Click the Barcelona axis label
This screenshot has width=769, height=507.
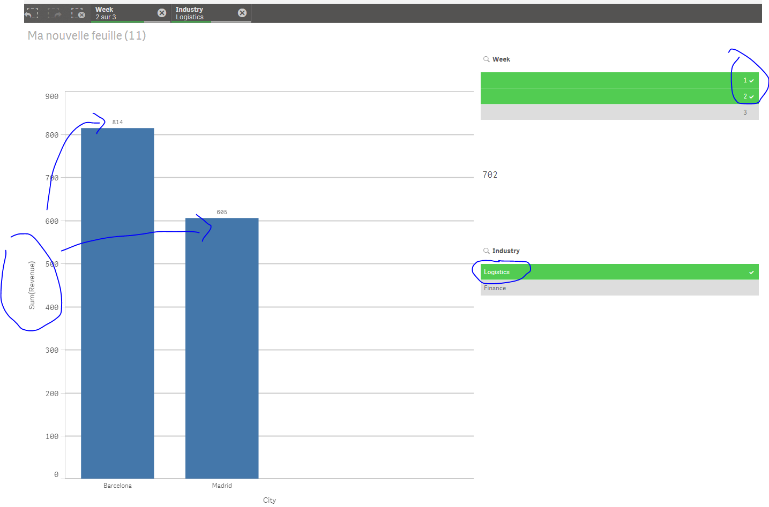[117, 486]
